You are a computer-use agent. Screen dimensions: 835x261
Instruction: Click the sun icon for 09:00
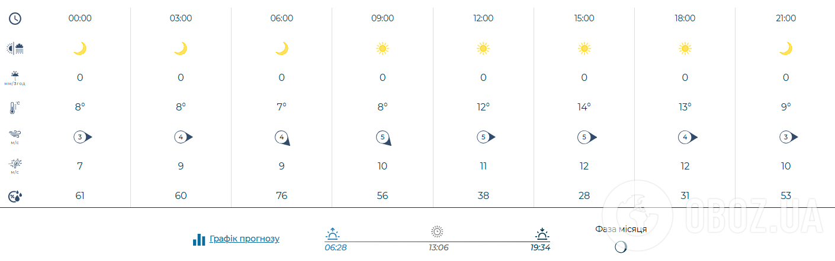[x=383, y=48]
